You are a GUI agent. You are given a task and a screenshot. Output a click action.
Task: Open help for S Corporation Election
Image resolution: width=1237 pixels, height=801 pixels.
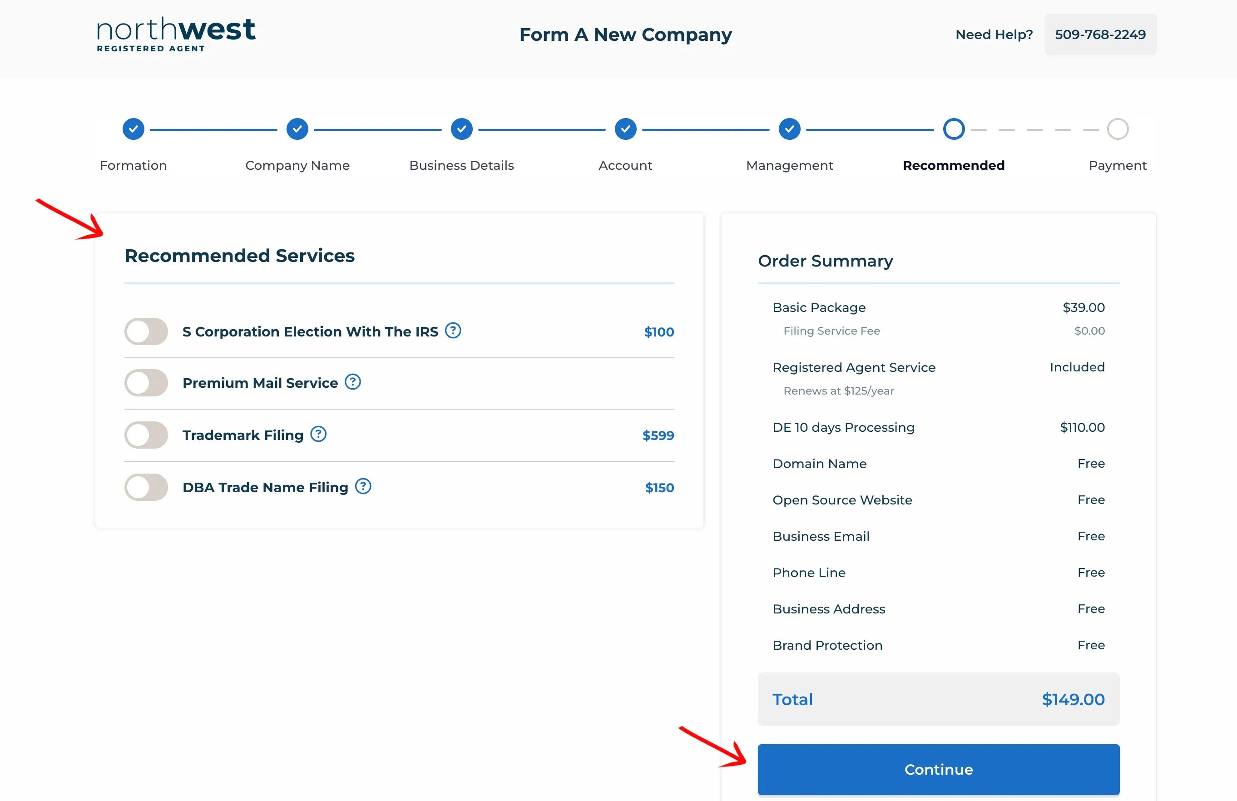click(453, 331)
